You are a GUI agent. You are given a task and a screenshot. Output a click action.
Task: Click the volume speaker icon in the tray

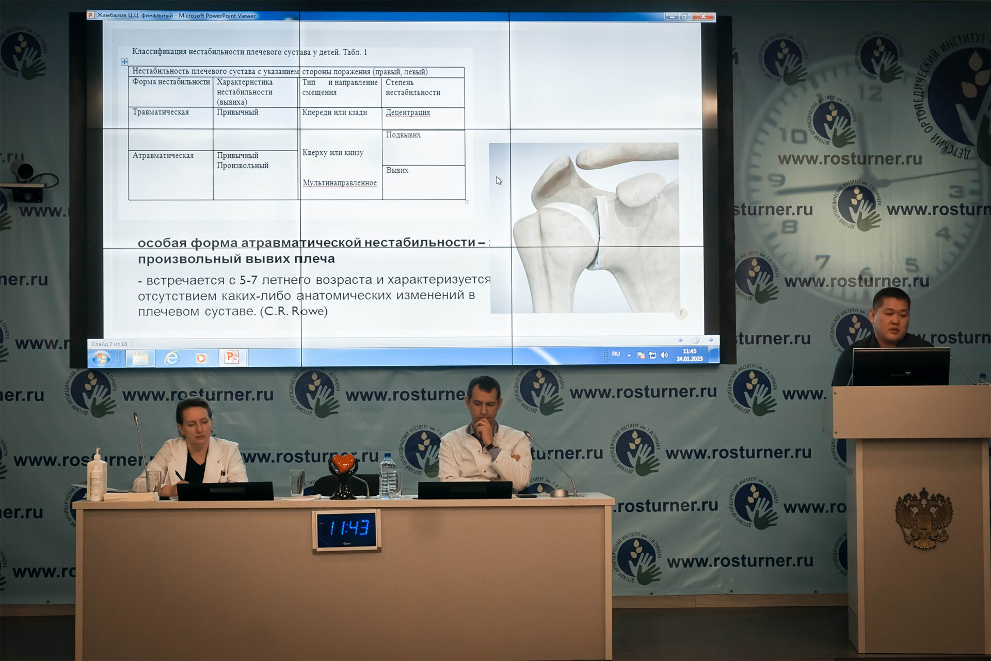(664, 355)
